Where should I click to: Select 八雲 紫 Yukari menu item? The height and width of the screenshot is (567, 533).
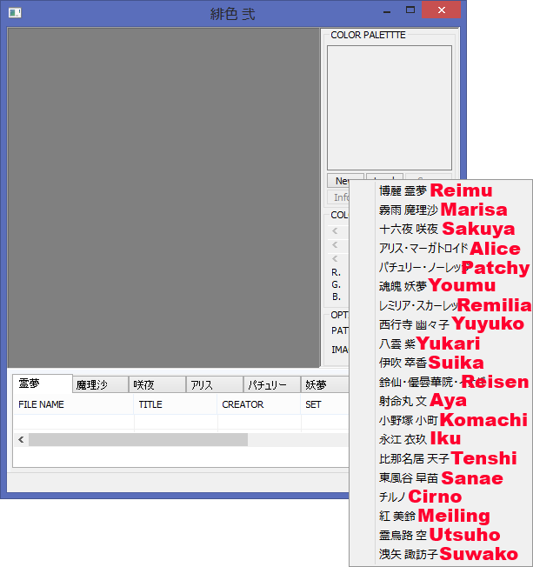click(441, 344)
